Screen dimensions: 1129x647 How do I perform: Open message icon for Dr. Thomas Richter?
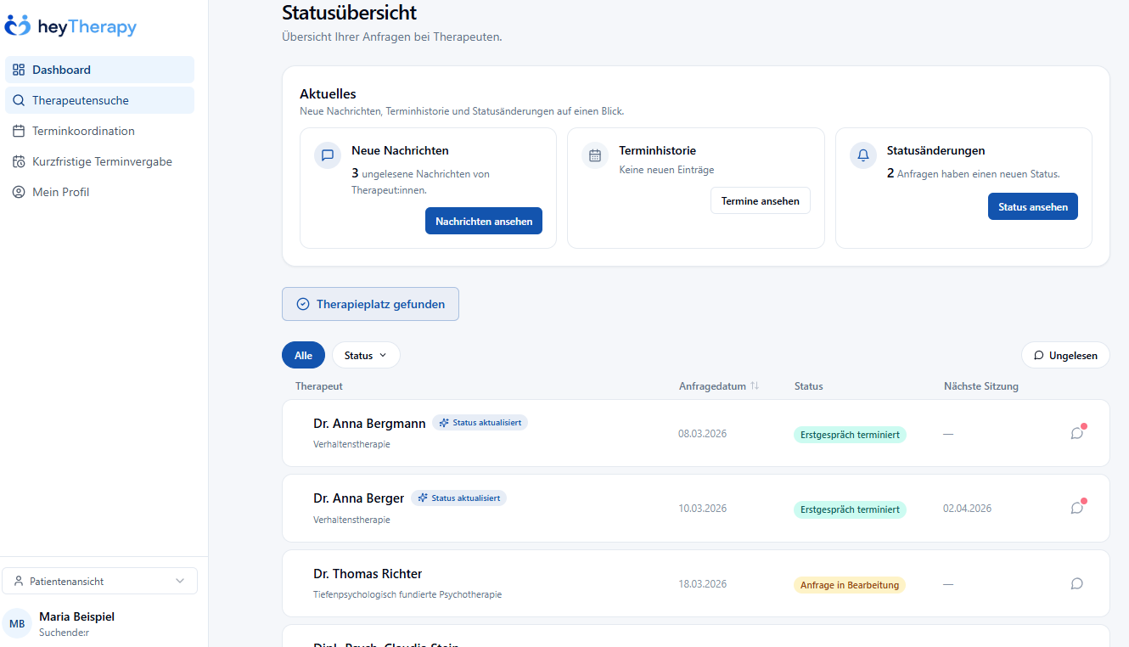tap(1077, 583)
